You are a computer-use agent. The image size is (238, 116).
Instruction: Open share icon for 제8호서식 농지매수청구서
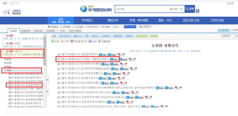pyautogui.click(x=123, y=78)
